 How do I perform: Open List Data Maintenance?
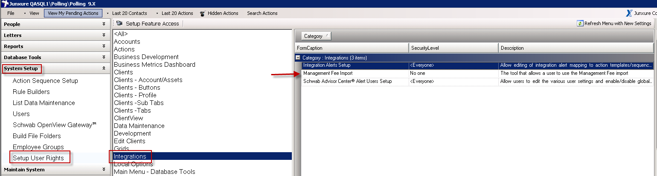click(x=44, y=103)
